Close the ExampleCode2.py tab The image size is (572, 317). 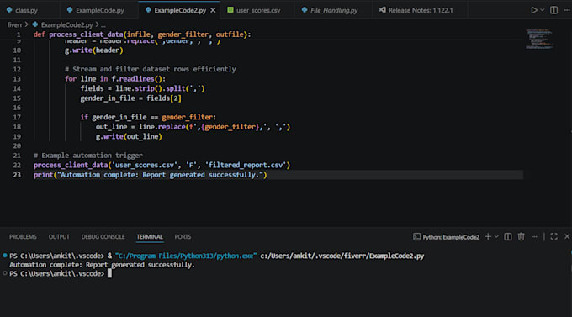coord(213,10)
